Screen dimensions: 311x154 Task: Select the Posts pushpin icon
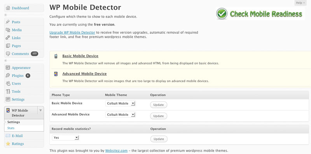pyautogui.click(x=8, y=22)
